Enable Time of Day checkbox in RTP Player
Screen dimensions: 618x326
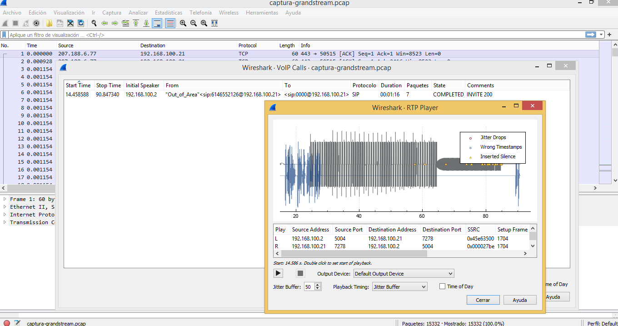coord(443,286)
